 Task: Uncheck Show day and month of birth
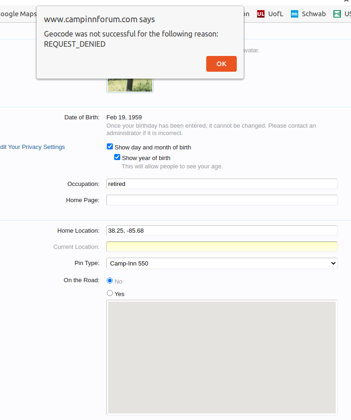[x=110, y=147]
